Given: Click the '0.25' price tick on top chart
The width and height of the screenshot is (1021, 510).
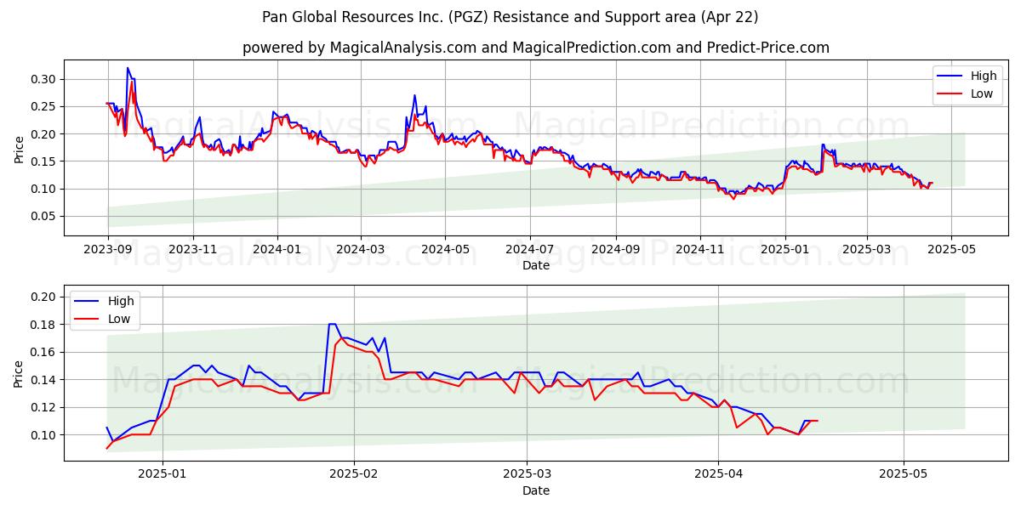Looking at the screenshot, I should 43,106.
